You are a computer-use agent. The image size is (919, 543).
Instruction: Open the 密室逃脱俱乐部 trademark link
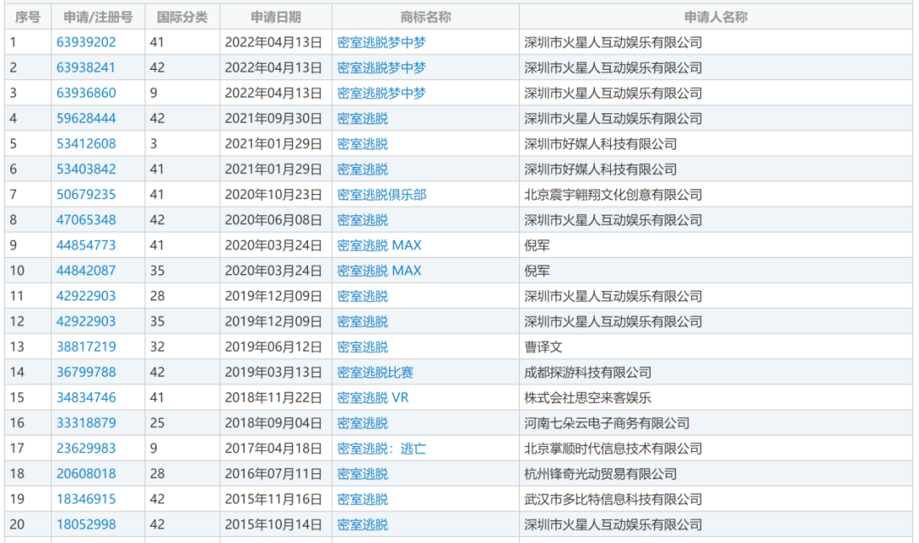(381, 195)
